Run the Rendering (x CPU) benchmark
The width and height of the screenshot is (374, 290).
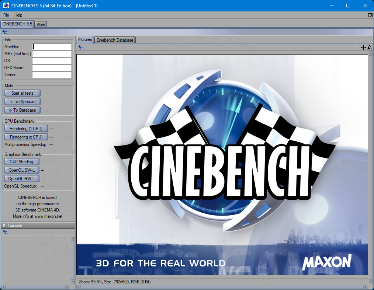[x=26, y=137]
